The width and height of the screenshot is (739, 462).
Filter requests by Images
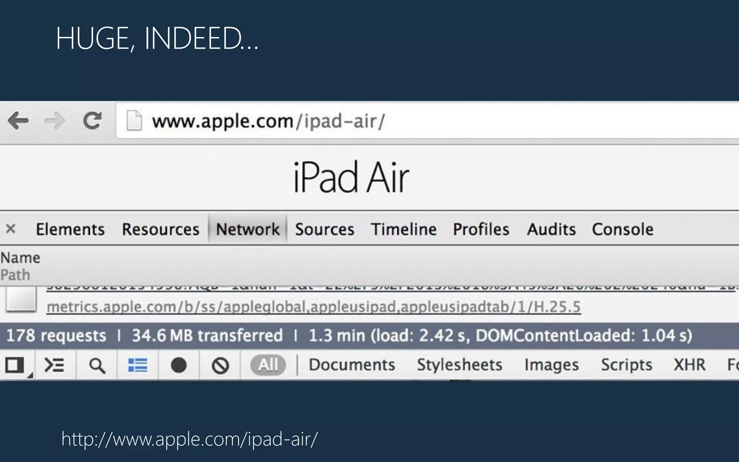click(x=551, y=365)
